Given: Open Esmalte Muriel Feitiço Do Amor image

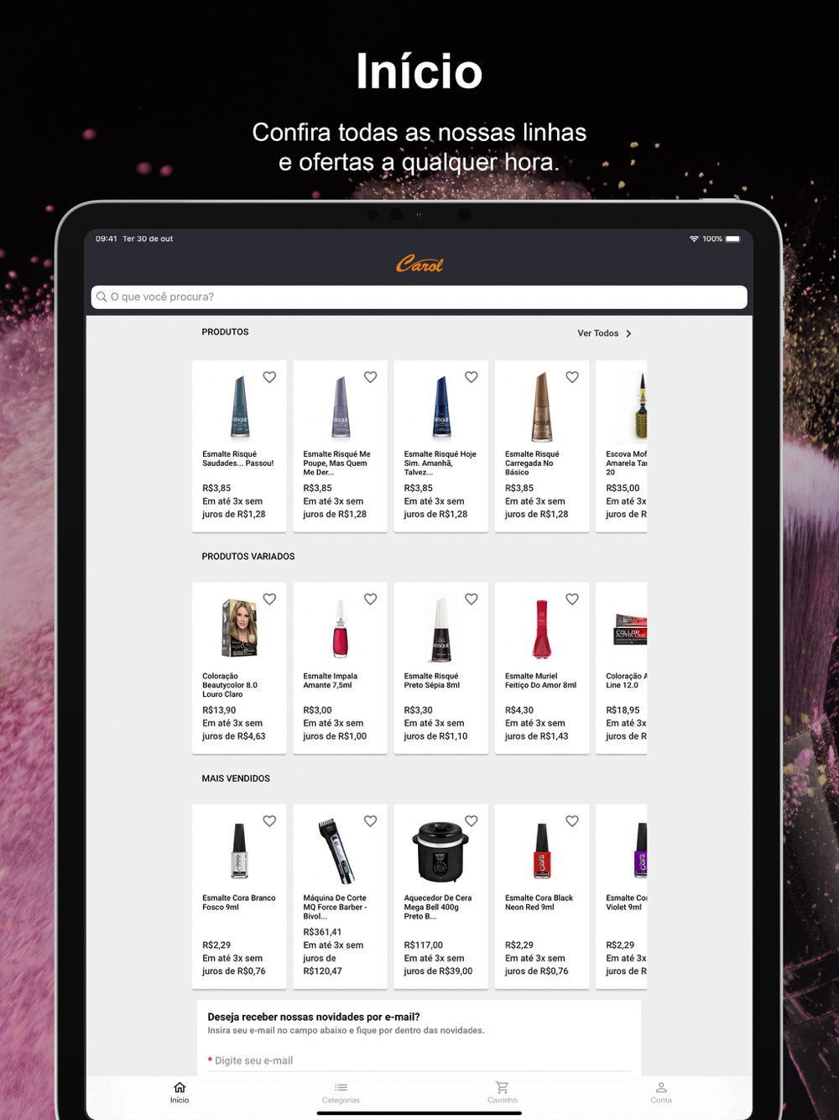Looking at the screenshot, I should 542,628.
